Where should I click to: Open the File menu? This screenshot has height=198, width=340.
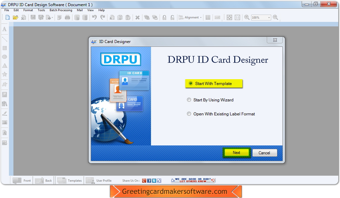tap(7, 10)
